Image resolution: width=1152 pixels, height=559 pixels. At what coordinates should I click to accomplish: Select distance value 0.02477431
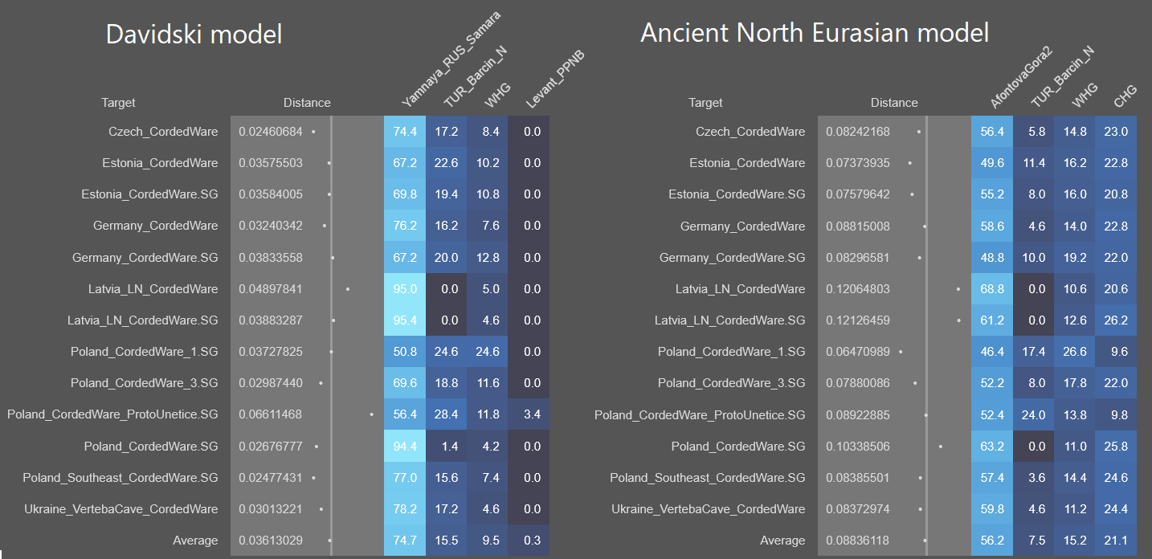(x=271, y=478)
